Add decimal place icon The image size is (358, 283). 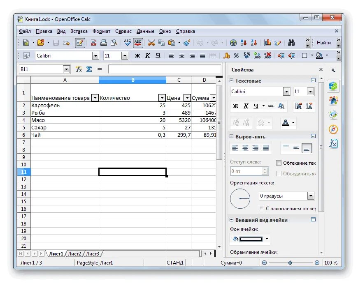(257, 55)
